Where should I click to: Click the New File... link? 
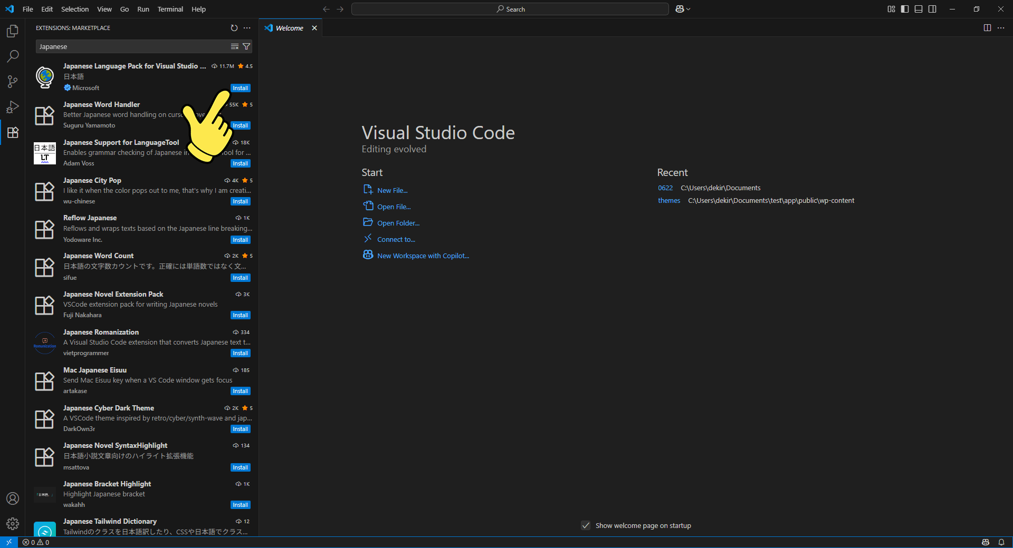tap(392, 190)
